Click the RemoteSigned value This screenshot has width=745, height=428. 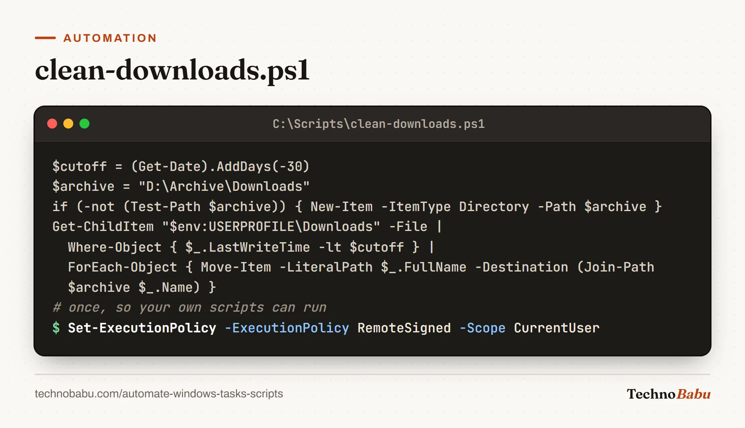coord(404,328)
